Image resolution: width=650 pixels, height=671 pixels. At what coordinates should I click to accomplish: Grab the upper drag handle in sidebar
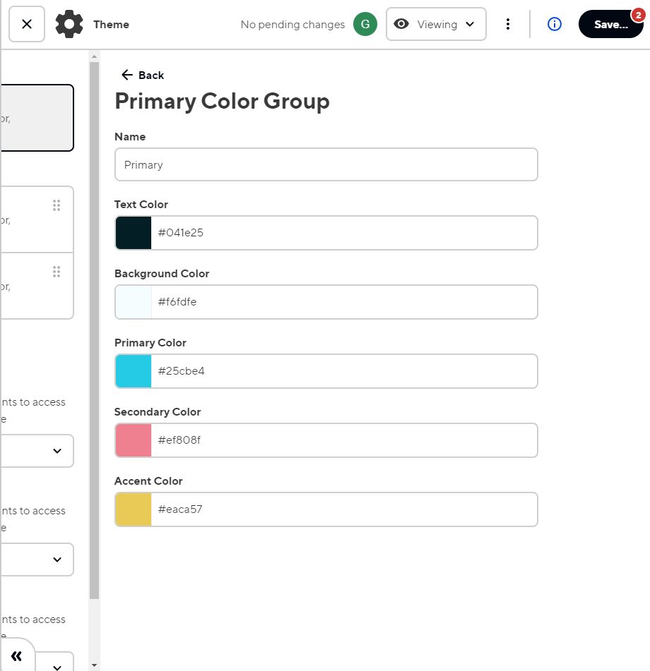click(x=57, y=205)
